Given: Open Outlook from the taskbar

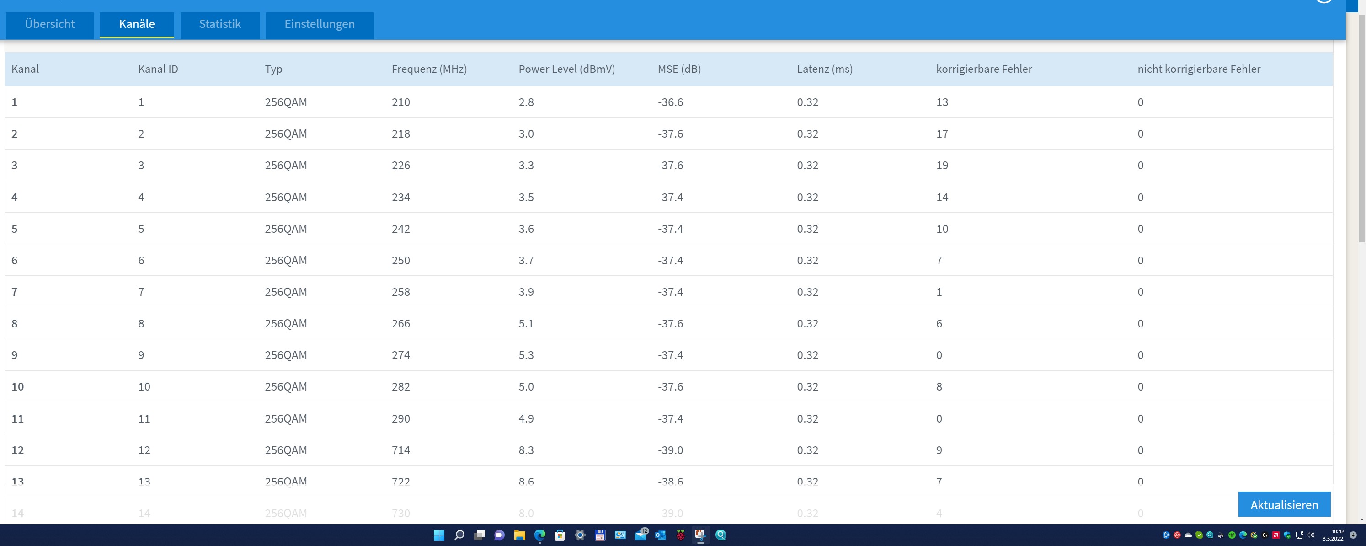Looking at the screenshot, I should pyautogui.click(x=661, y=535).
